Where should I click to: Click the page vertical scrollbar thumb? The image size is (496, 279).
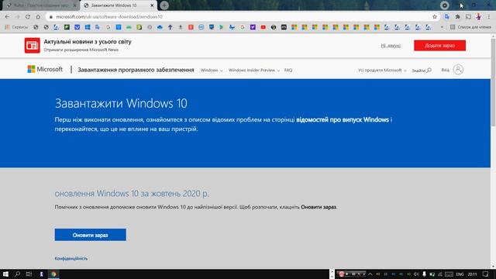493,82
